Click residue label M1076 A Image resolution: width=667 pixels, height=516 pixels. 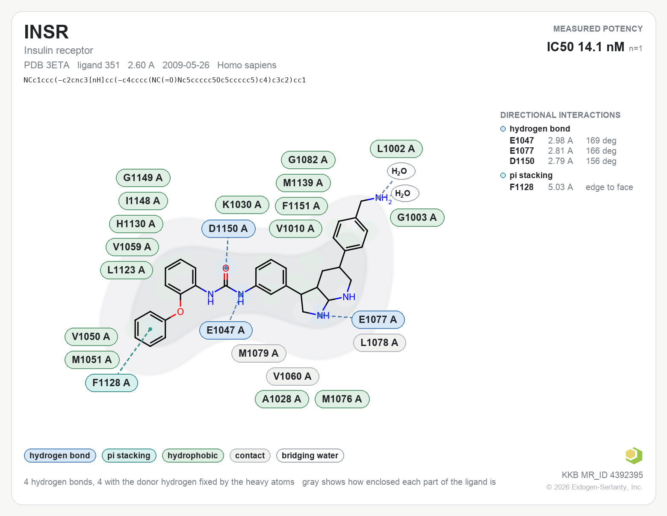coord(342,399)
